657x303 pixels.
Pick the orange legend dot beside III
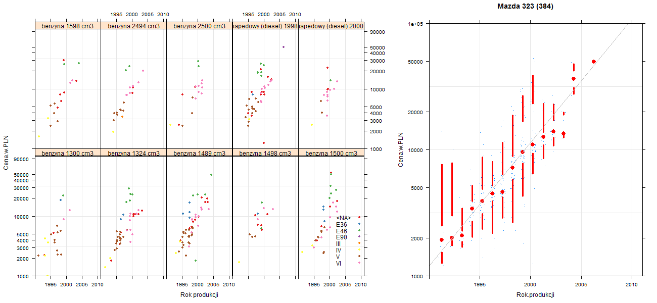[x=359, y=243]
